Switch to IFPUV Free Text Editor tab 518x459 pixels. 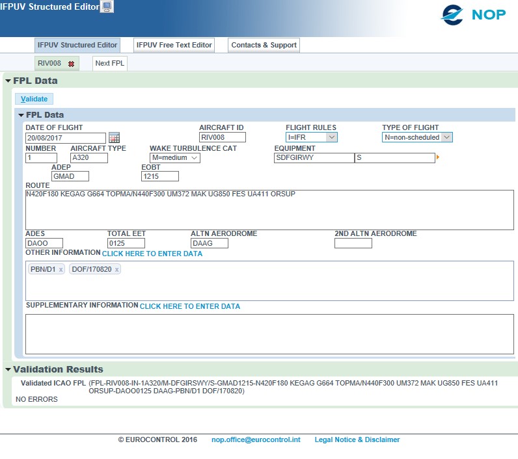tap(174, 46)
